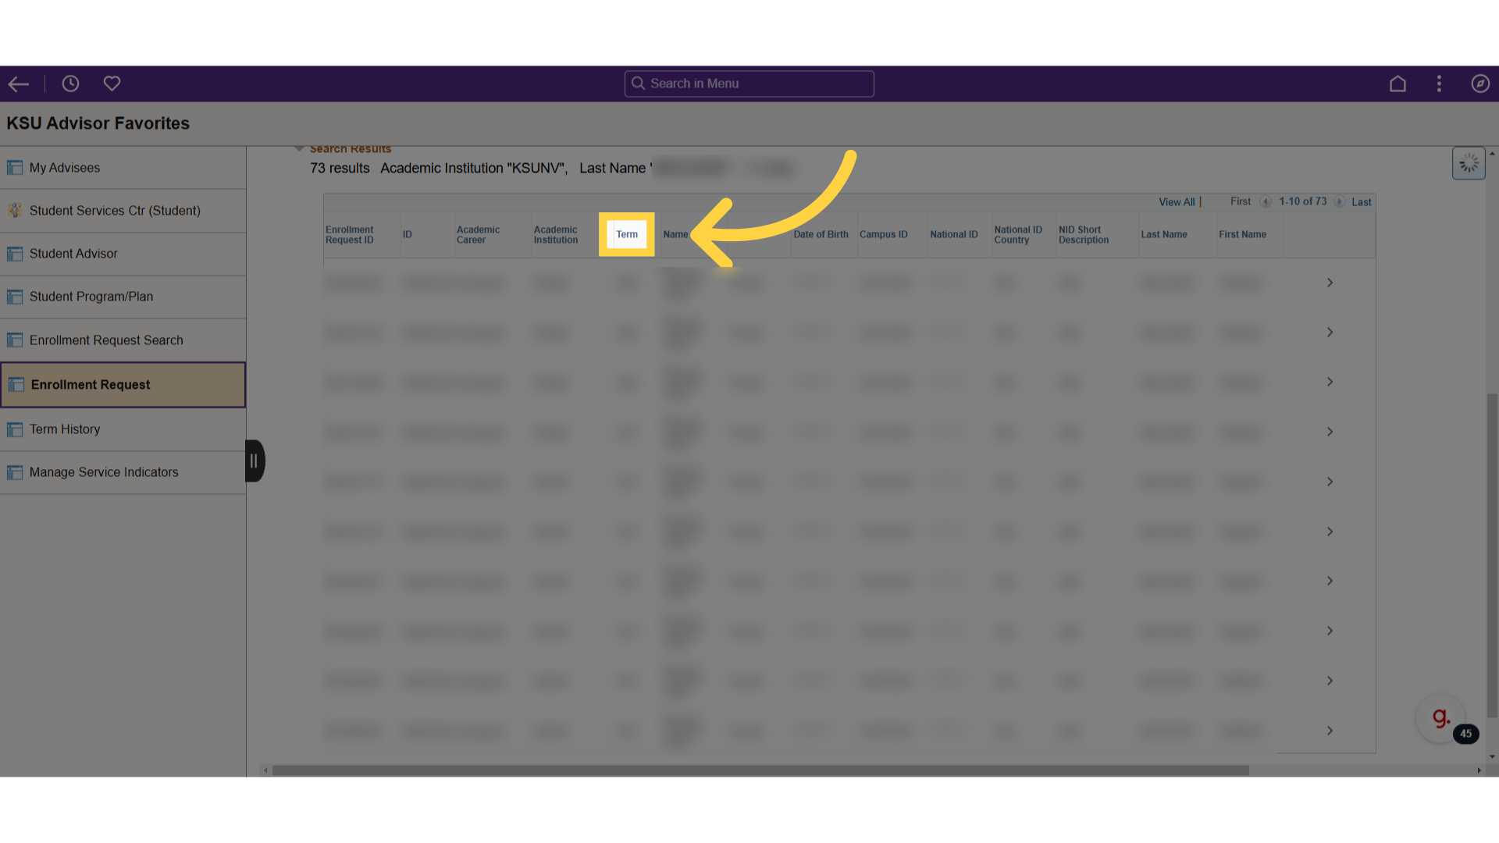Image resolution: width=1499 pixels, height=843 pixels.
Task: Sort by First Name column header
Action: coord(1242,234)
